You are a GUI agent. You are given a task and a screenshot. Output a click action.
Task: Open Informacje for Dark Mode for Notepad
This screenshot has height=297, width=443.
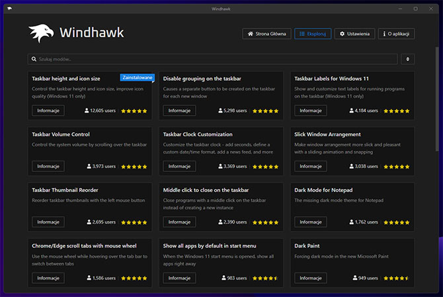click(311, 222)
